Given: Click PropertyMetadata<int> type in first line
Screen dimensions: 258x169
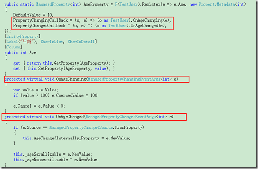Looking at the screenshot, I should (x=222, y=4).
